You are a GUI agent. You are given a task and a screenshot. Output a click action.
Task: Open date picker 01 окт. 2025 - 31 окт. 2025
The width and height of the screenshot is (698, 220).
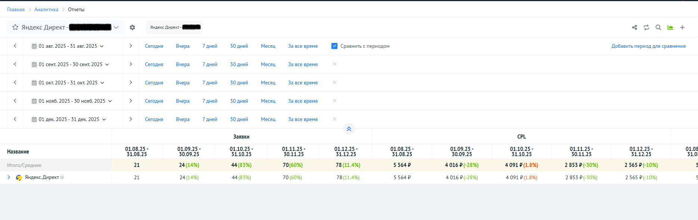pos(68,83)
